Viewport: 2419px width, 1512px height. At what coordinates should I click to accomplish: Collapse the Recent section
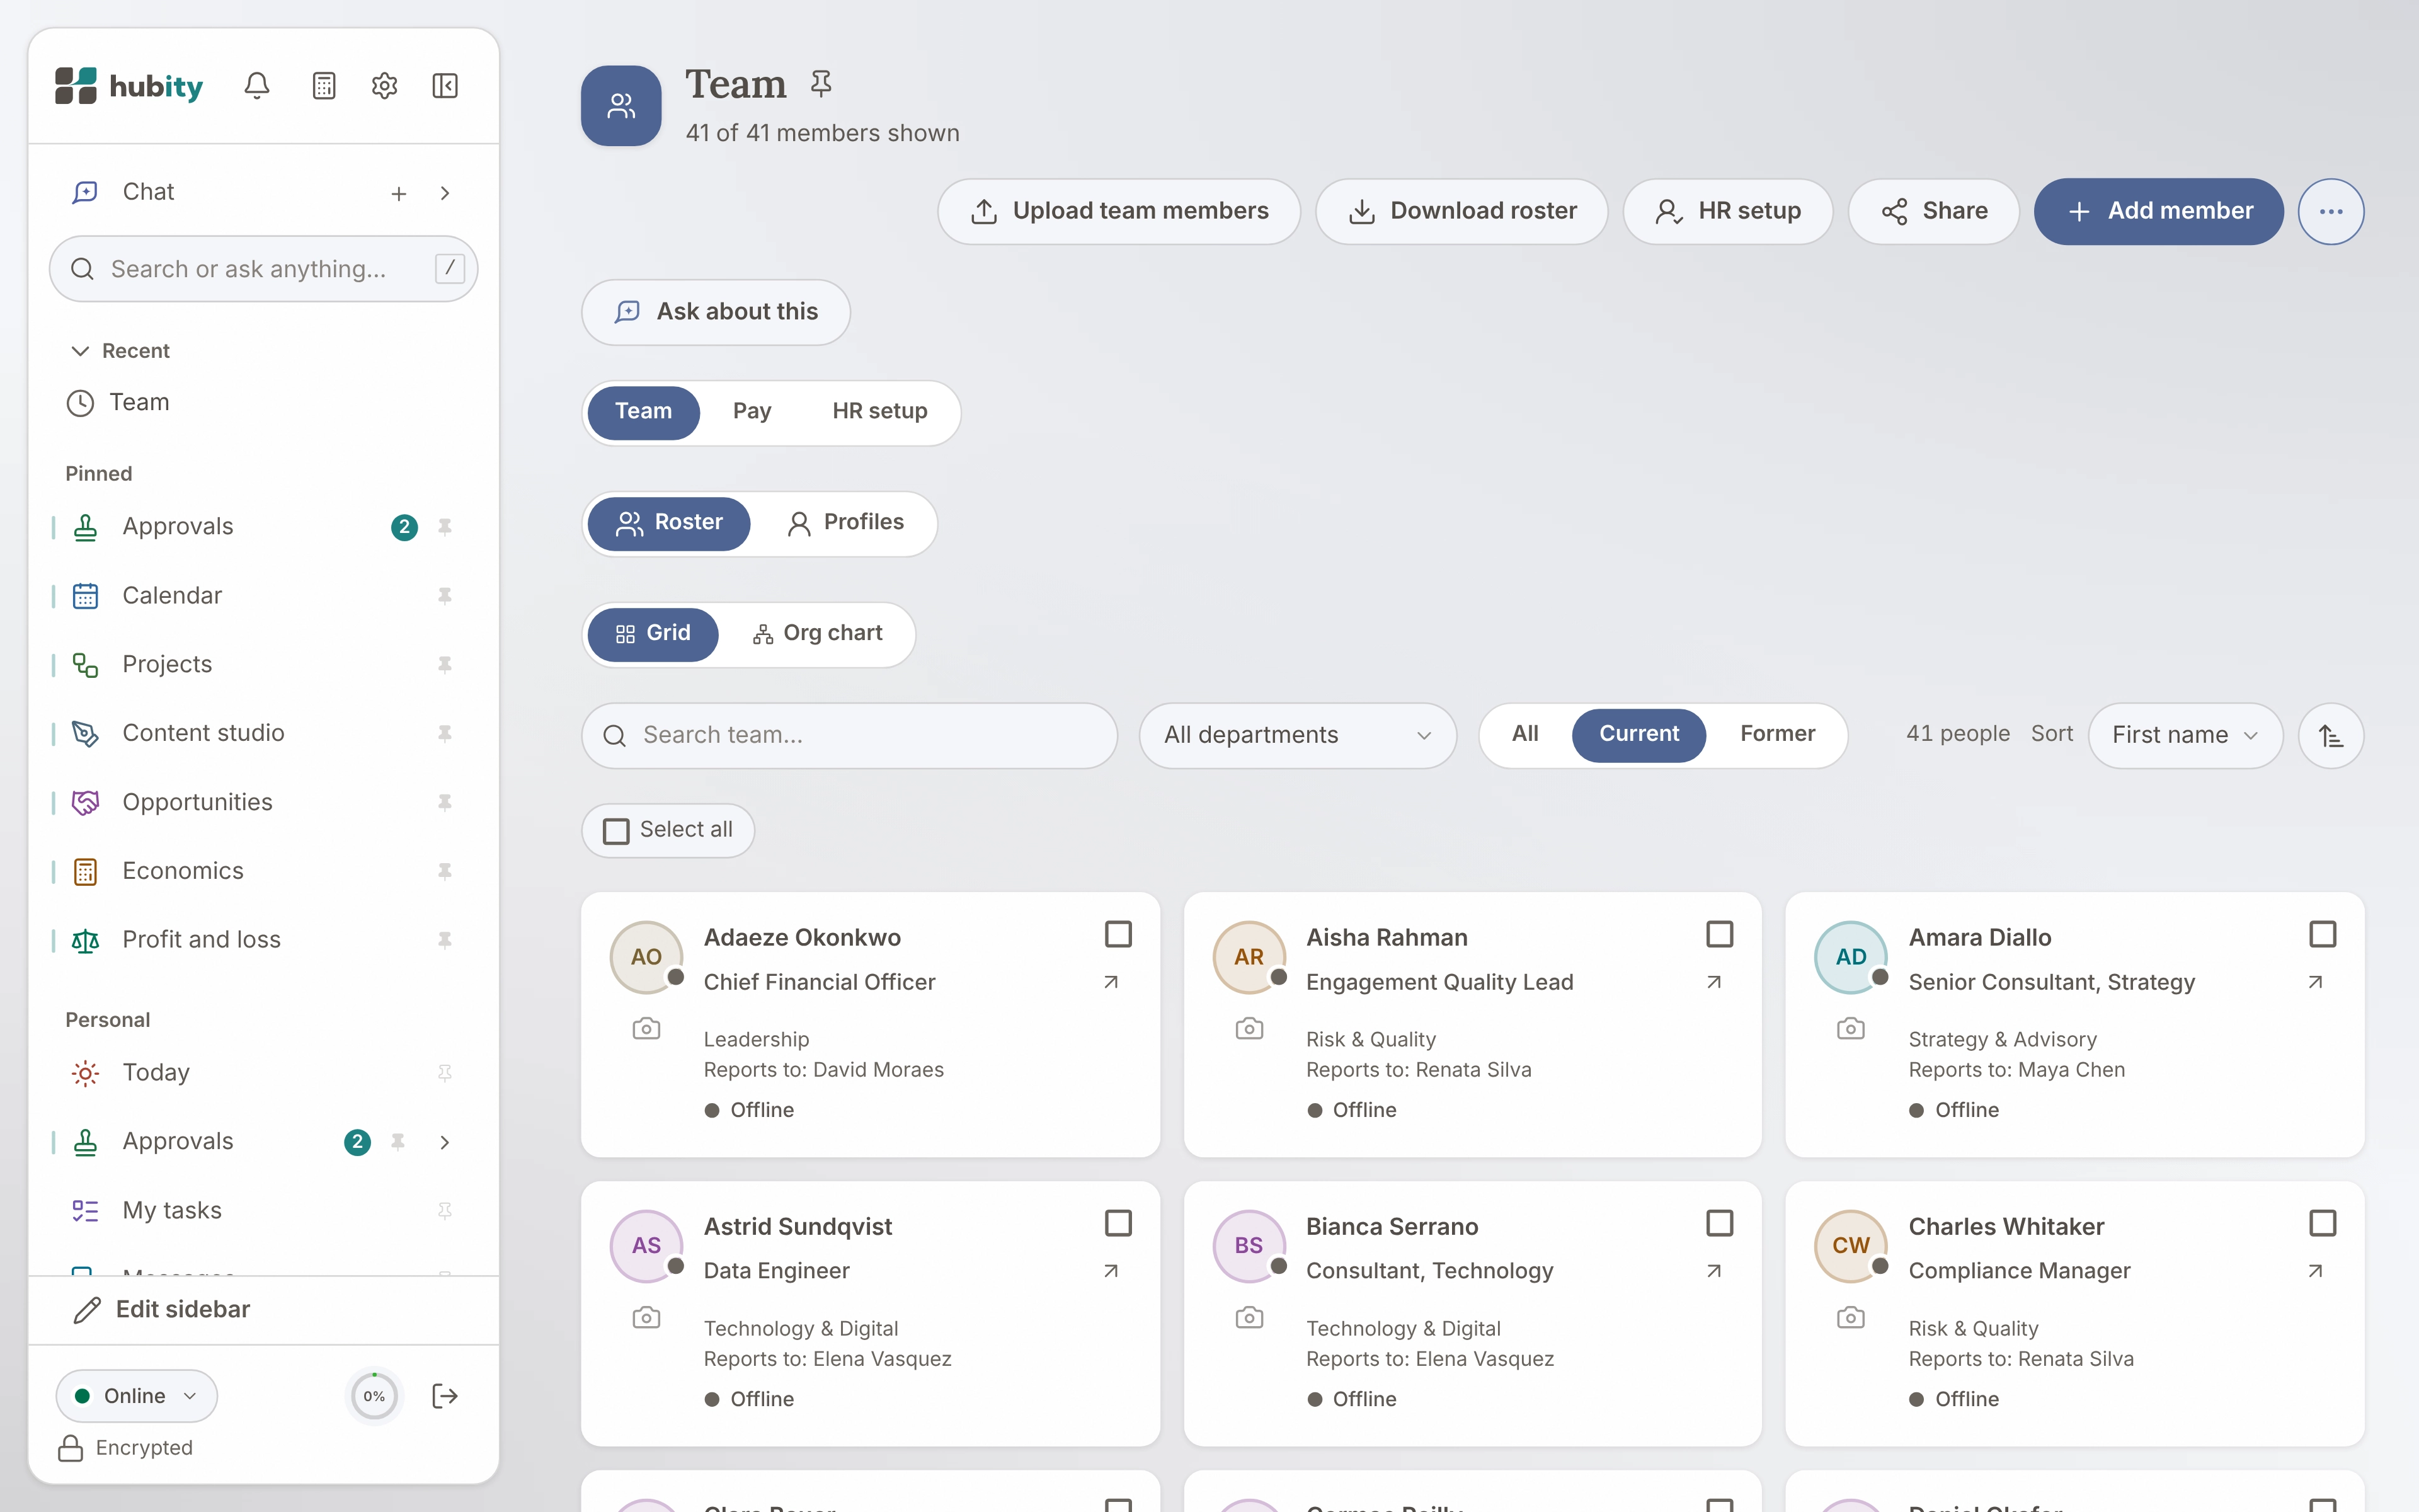click(x=80, y=351)
